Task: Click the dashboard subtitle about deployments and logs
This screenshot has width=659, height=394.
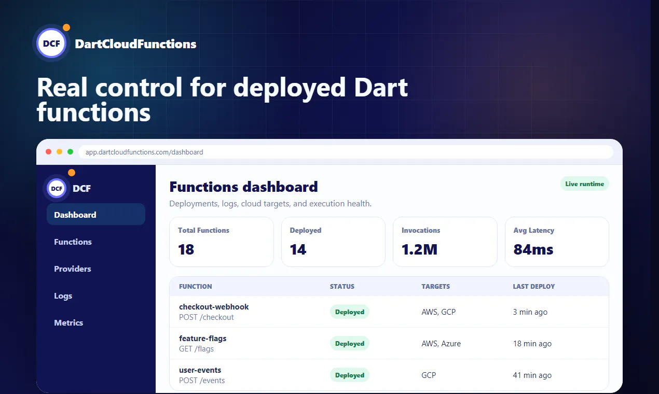Action: [270, 204]
